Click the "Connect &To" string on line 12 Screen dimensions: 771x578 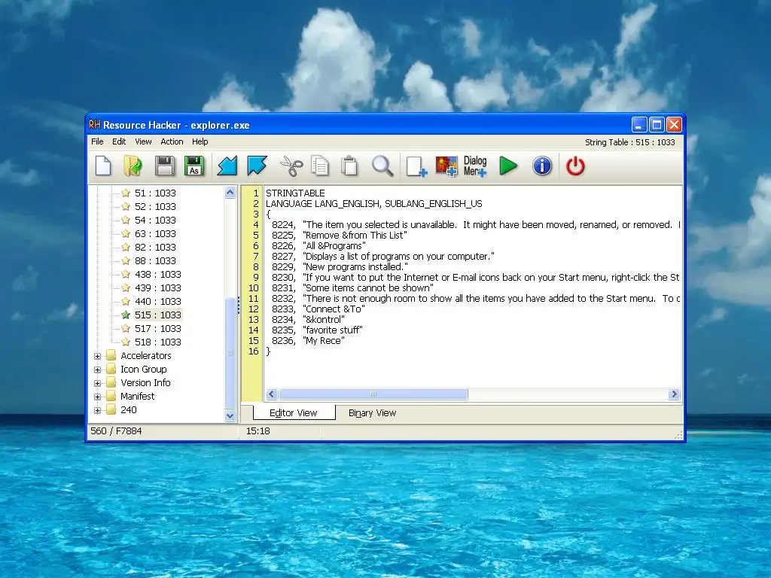point(334,309)
